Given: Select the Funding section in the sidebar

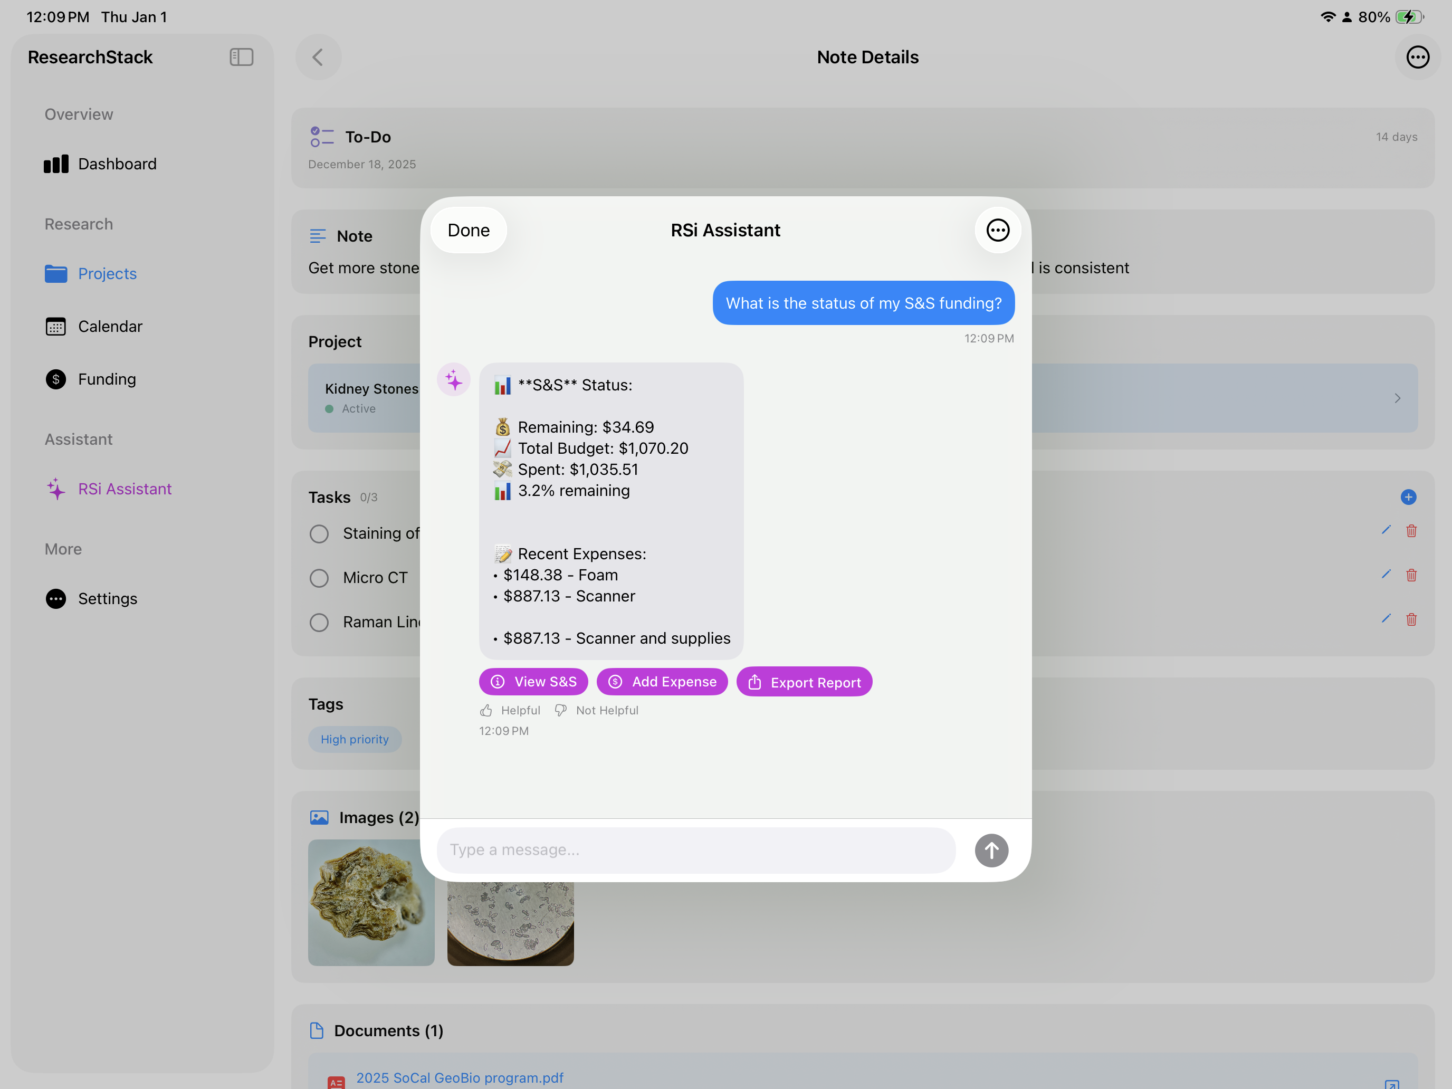Looking at the screenshot, I should coord(107,379).
